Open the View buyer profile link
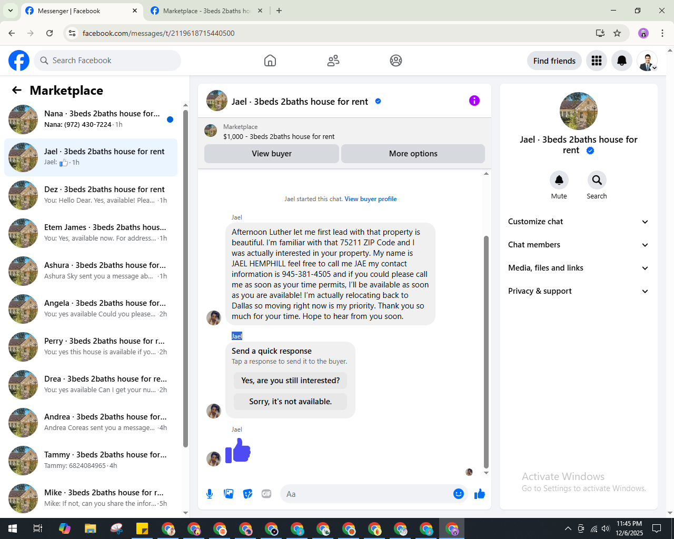 point(371,199)
